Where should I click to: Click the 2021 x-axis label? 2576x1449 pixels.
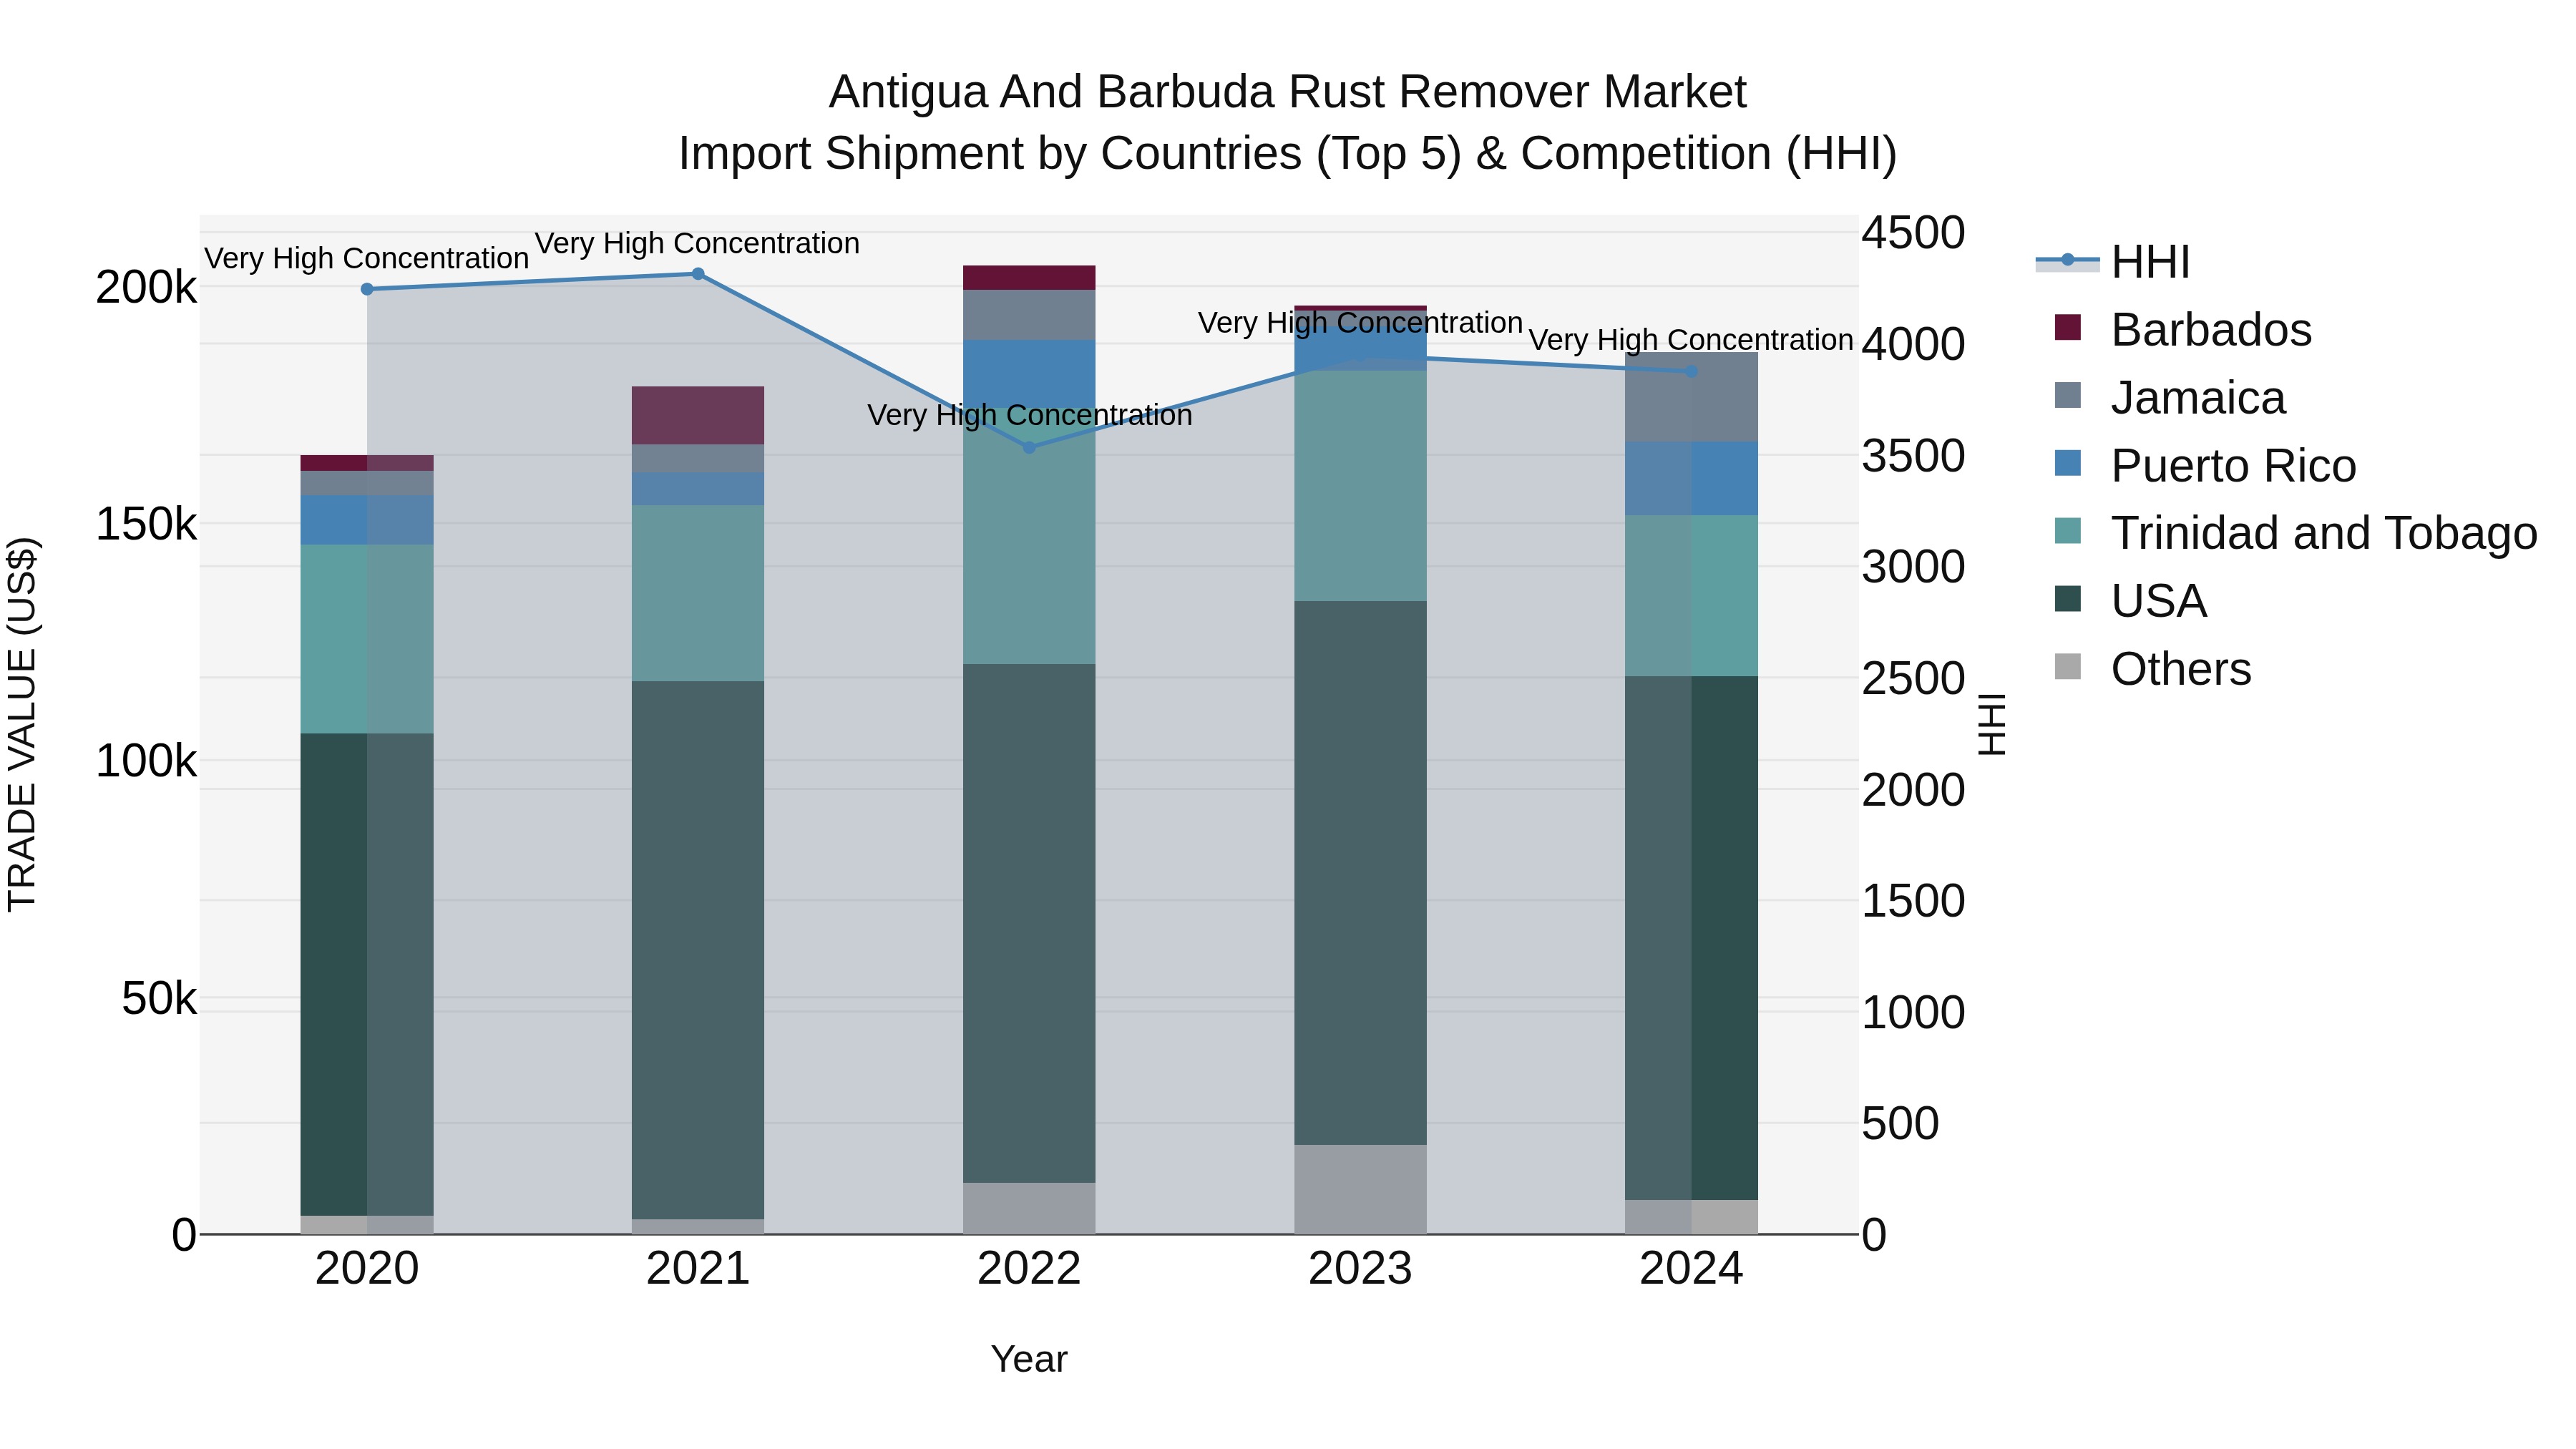click(x=698, y=1269)
